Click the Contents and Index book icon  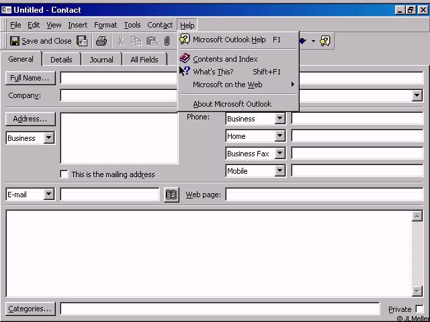click(x=185, y=58)
